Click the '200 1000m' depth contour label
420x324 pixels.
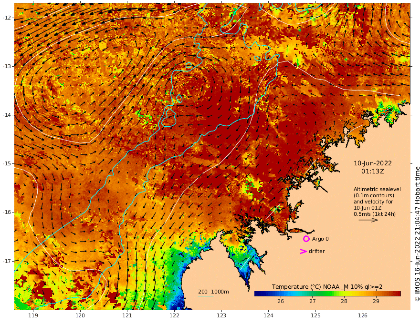coord(213,292)
